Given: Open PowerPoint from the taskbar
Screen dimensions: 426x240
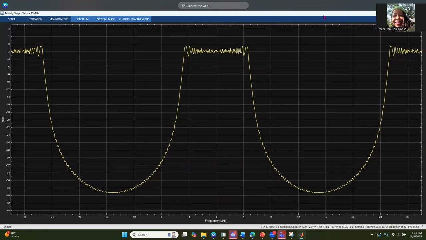Looking at the screenshot, I should coord(262,235).
